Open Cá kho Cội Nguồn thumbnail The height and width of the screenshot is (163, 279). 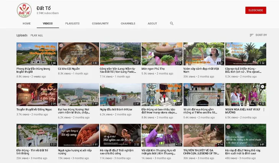point(78,54)
